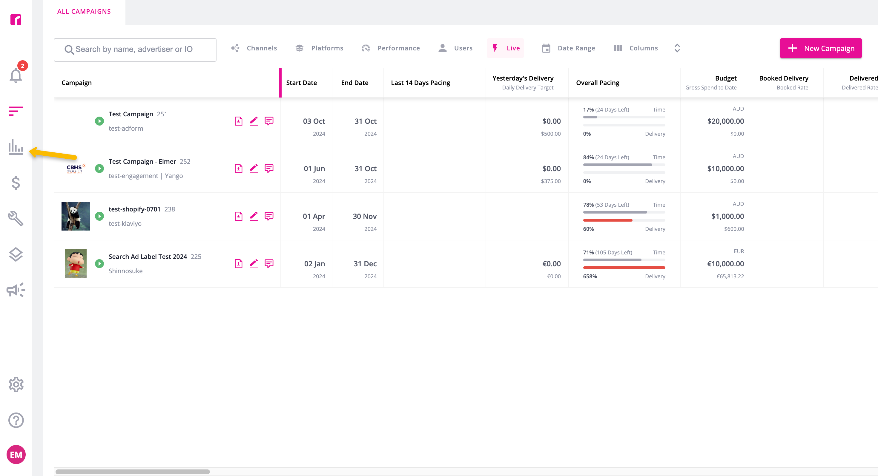Open comments for test-shopify-0701

(269, 216)
